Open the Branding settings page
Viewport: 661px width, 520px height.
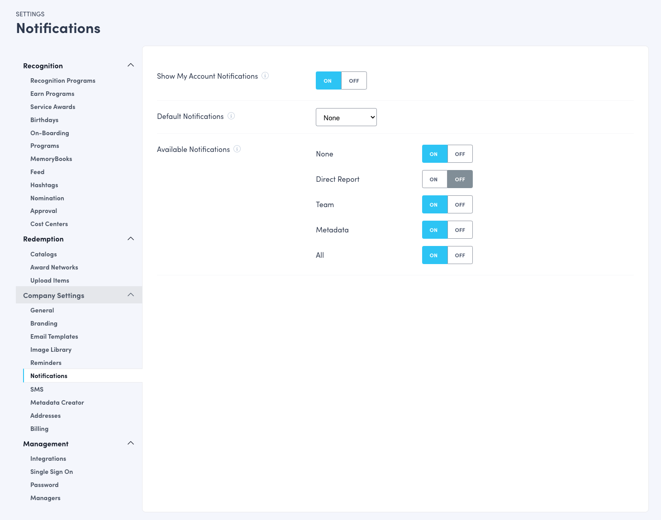pos(43,323)
